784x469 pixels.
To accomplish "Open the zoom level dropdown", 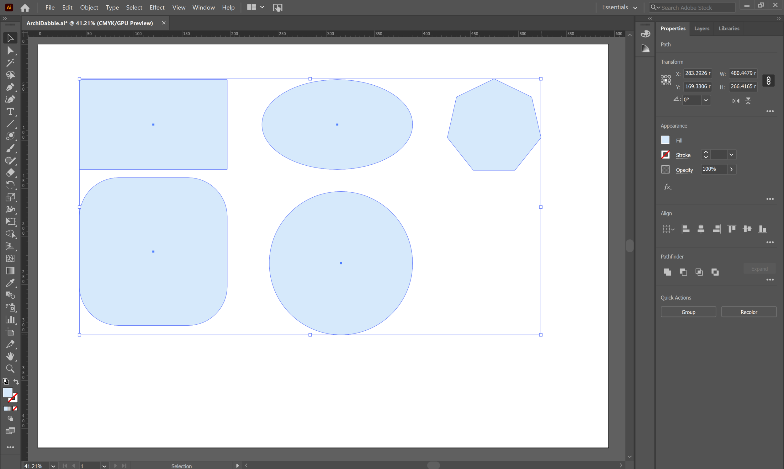I will click(x=53, y=466).
